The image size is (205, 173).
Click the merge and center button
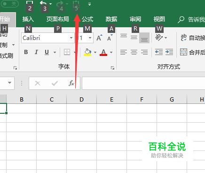click(x=192, y=52)
